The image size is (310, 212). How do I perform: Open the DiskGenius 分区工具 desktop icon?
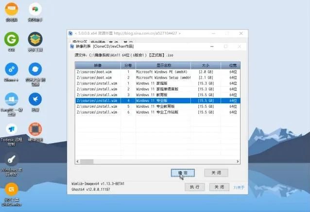click(12, 190)
